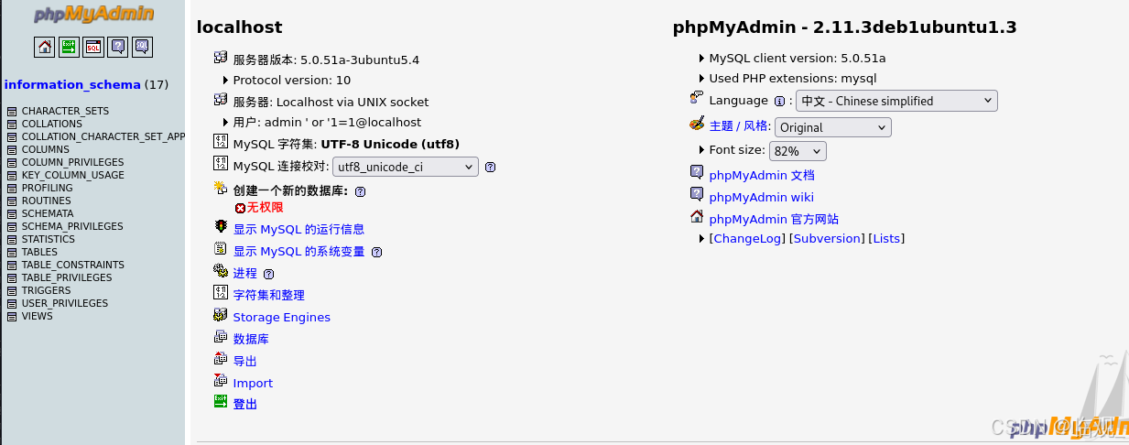Open phpMyAdmin 官方网站 link
The image size is (1129, 445).
pos(775,219)
